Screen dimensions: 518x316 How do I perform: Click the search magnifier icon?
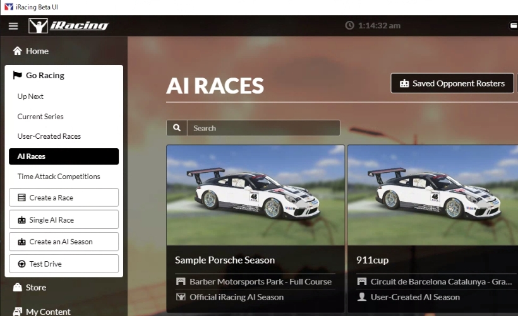(177, 127)
